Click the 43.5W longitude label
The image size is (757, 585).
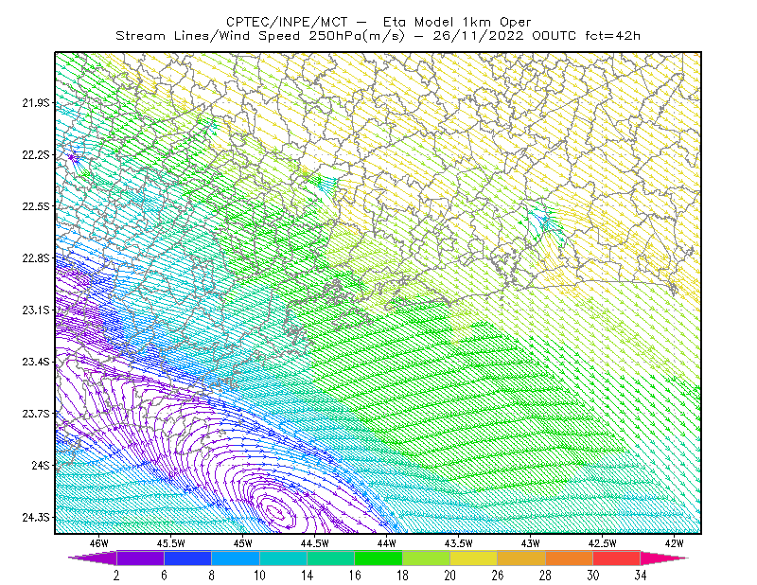tap(459, 543)
